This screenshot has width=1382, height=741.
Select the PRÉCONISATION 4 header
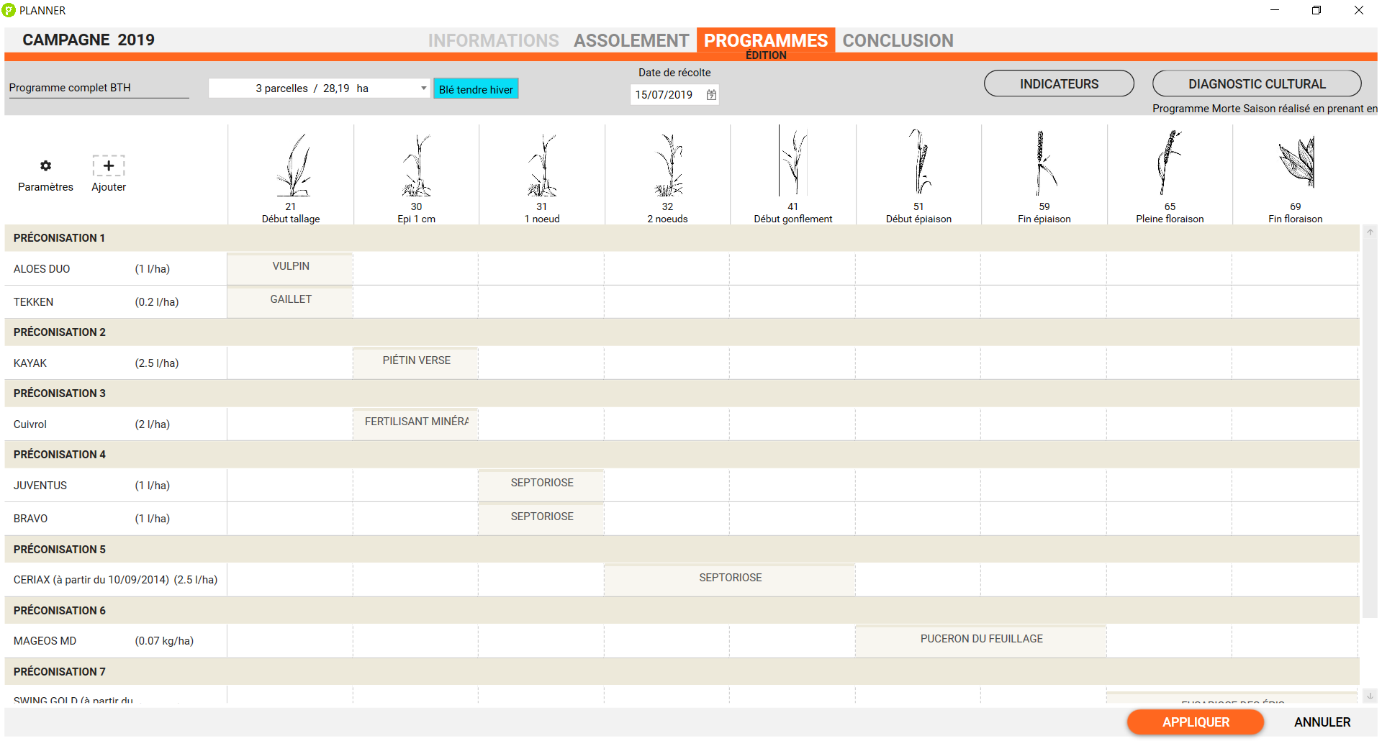(682, 455)
